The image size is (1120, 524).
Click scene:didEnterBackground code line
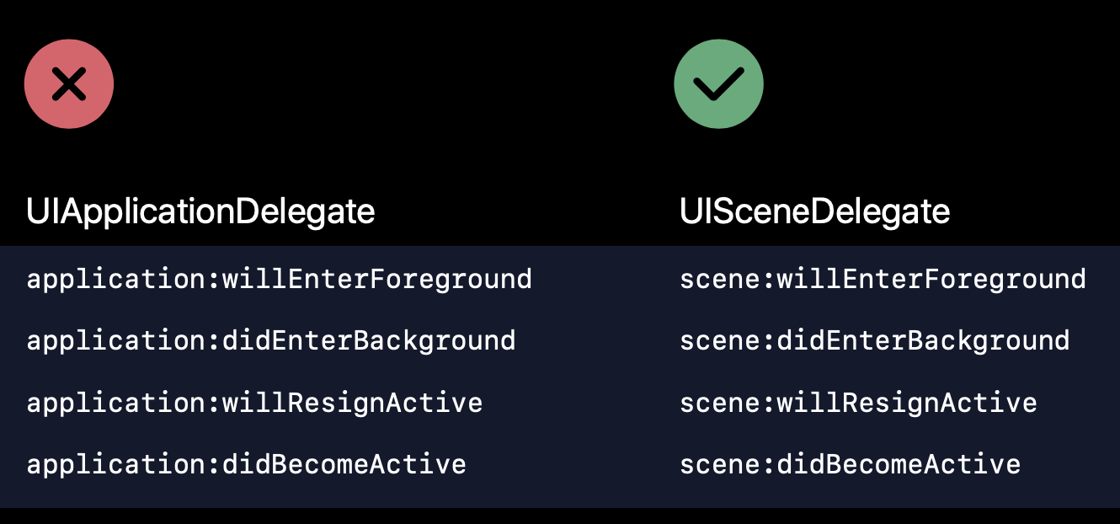coord(875,341)
